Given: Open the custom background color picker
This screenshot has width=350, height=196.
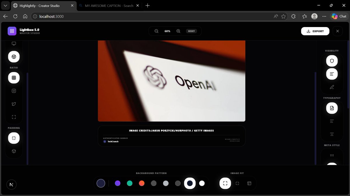Looking at the screenshot, I should 101,183.
